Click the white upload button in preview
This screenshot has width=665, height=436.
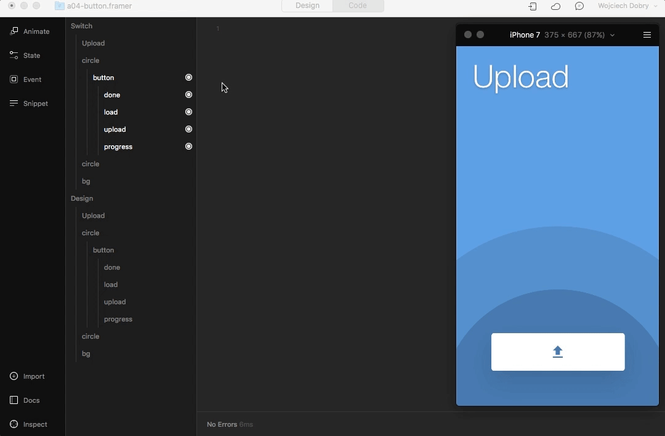pos(558,352)
